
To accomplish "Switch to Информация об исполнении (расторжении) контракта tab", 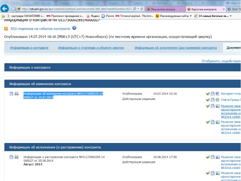I will [176, 48].
